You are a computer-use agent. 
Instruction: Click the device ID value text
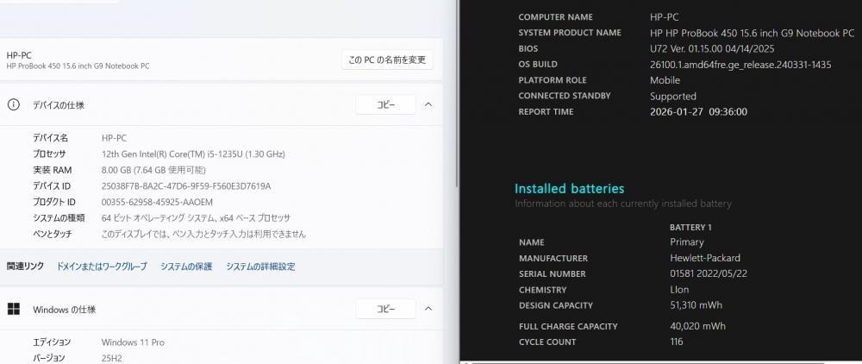(x=185, y=185)
